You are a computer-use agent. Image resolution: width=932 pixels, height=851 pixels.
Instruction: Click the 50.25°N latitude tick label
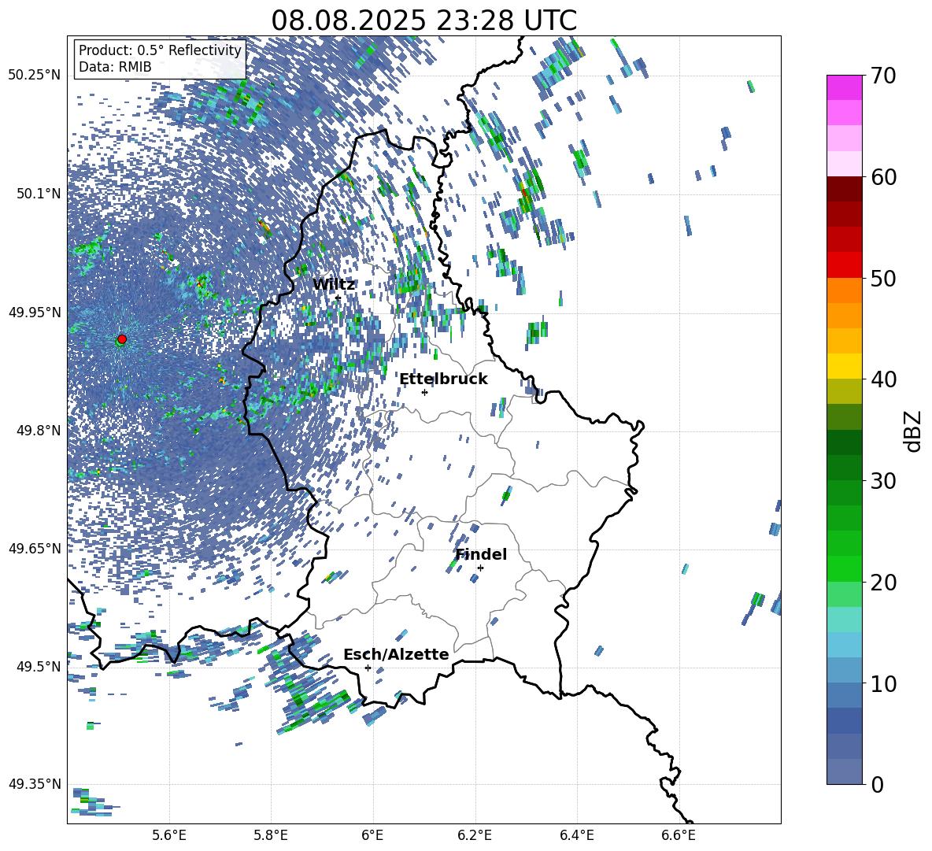pos(35,75)
